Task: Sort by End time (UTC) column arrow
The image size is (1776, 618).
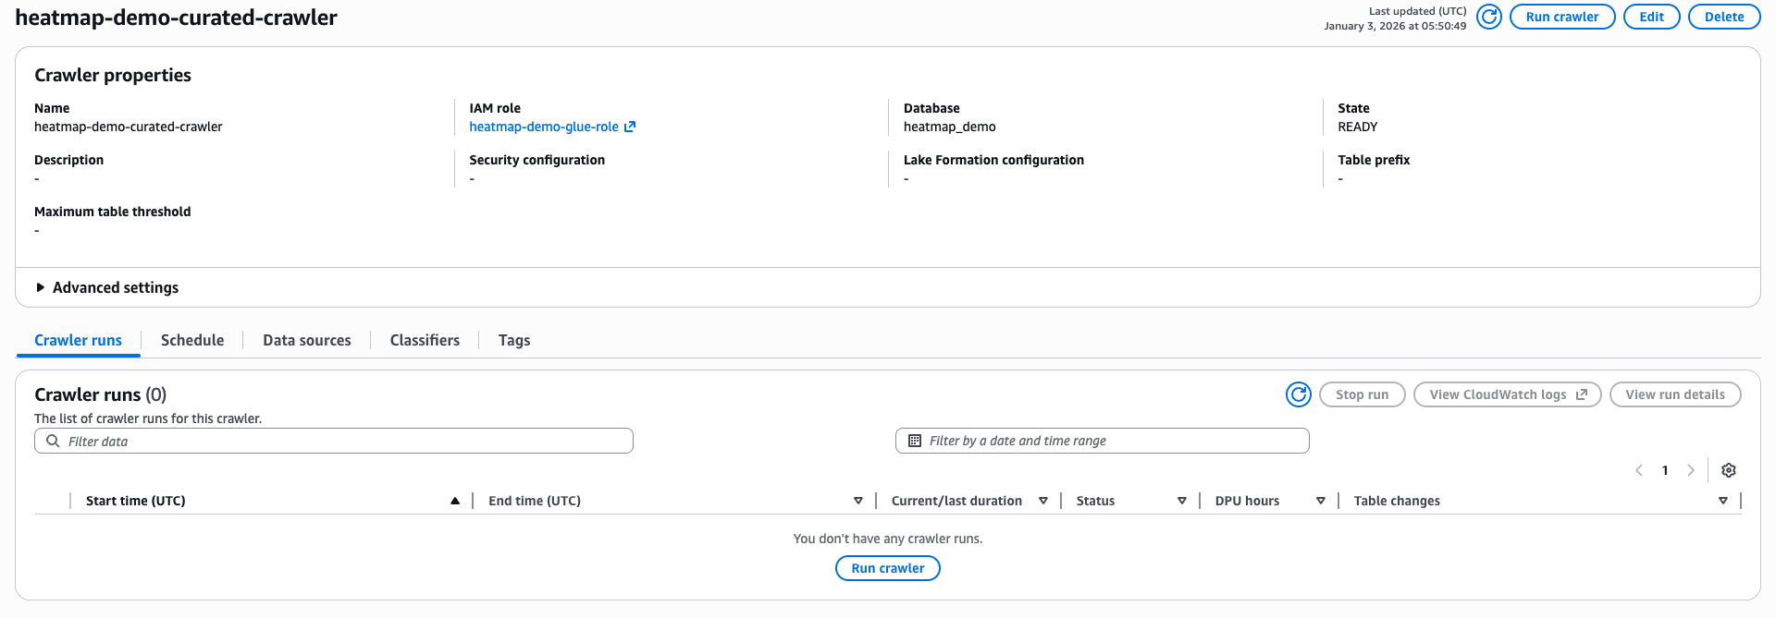Action: (858, 501)
